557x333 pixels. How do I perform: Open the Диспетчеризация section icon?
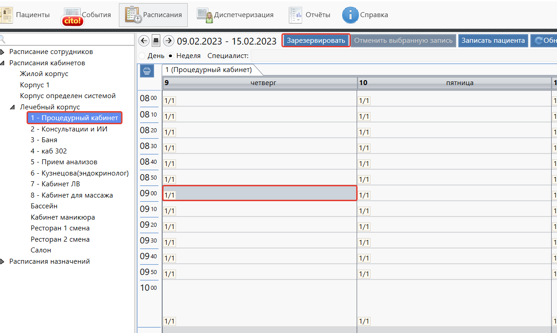(205, 15)
